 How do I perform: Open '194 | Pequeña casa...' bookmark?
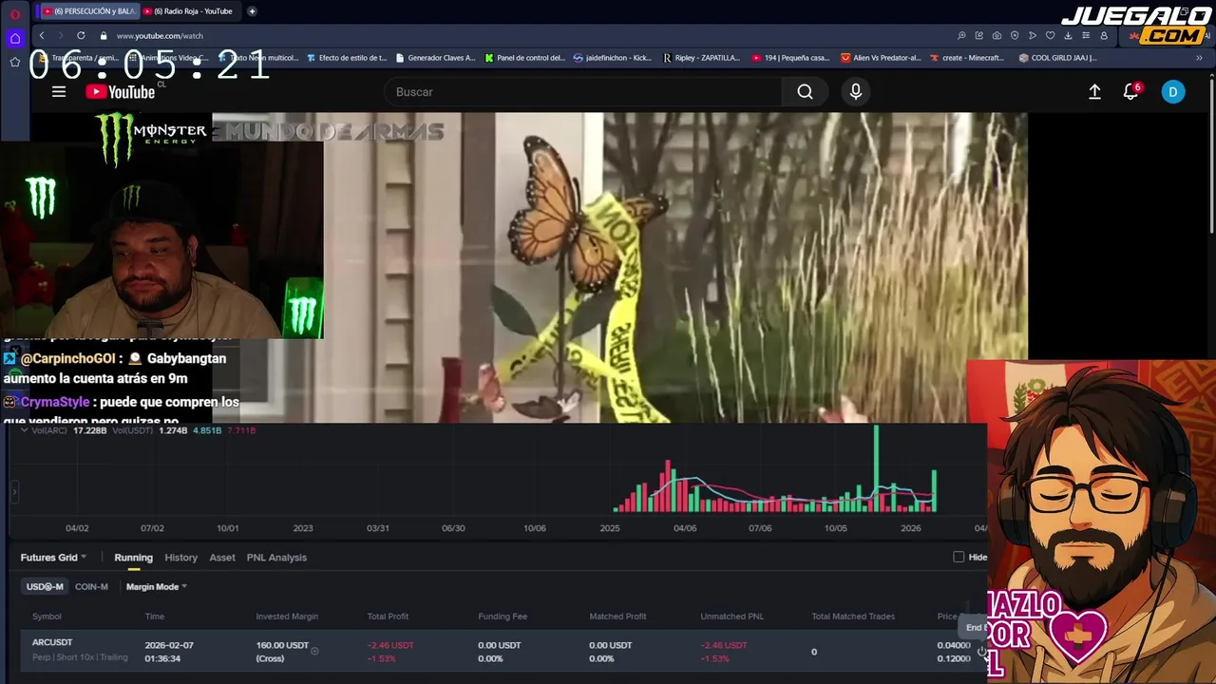click(x=790, y=58)
